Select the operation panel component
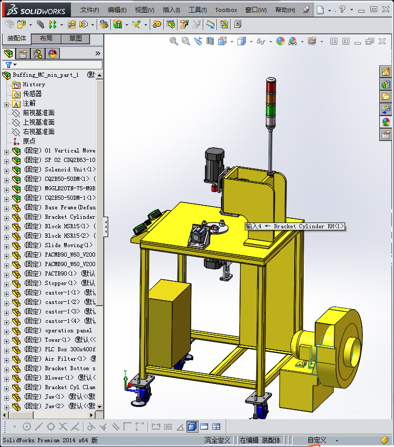This screenshot has width=394, height=447. coord(68,330)
